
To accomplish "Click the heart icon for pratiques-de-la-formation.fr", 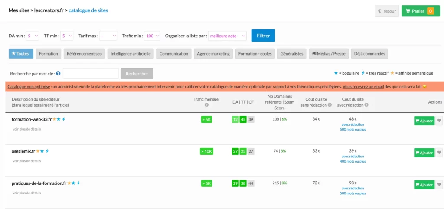I will [439, 185].
